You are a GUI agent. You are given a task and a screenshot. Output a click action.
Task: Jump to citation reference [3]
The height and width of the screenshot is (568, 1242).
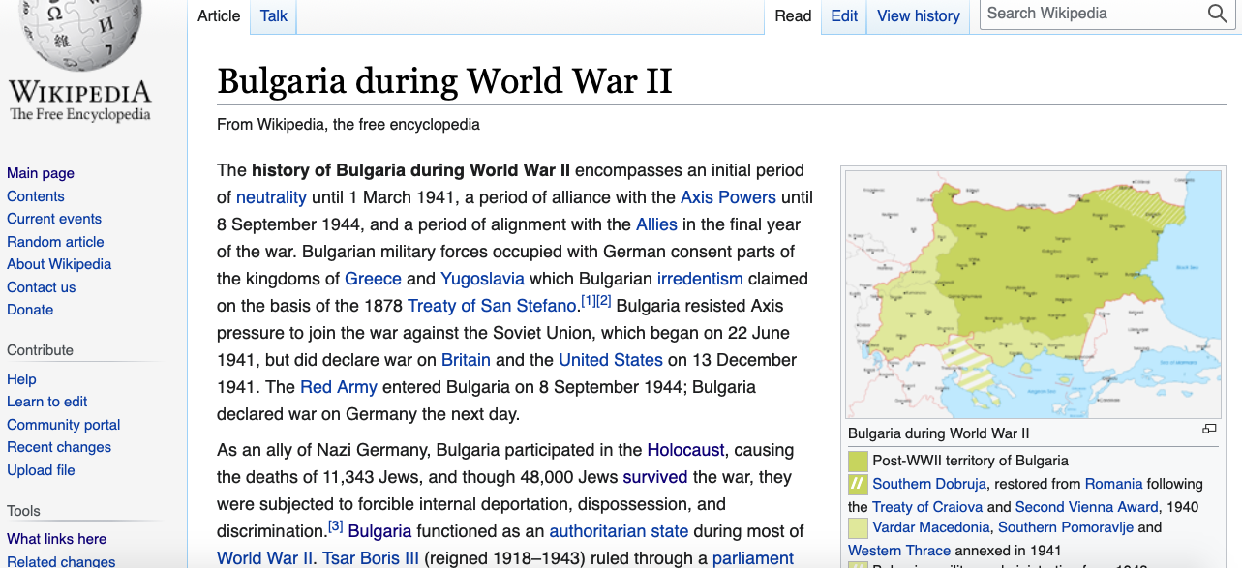(x=336, y=526)
